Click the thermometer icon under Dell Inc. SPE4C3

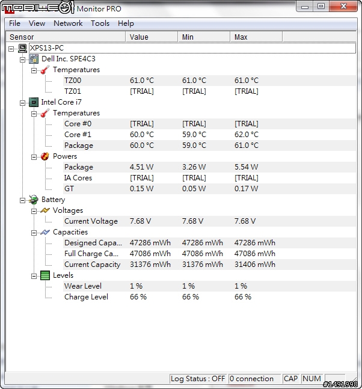point(45,70)
